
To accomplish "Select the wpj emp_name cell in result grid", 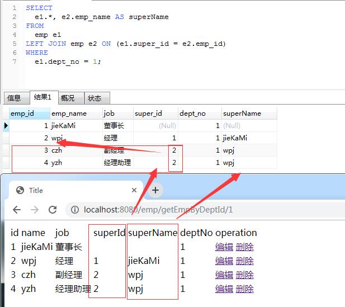I will 76,138.
